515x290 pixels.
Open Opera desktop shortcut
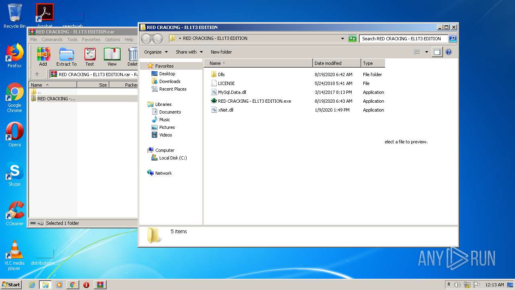click(x=14, y=135)
